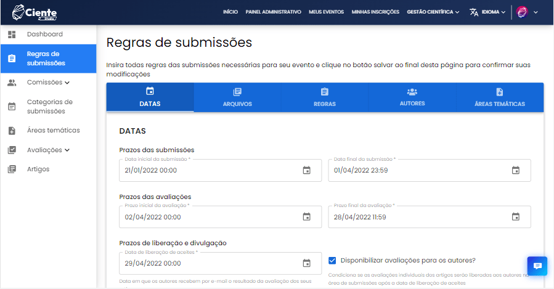Switch to the DATAS tab
This screenshot has height=289, width=554.
(x=150, y=97)
